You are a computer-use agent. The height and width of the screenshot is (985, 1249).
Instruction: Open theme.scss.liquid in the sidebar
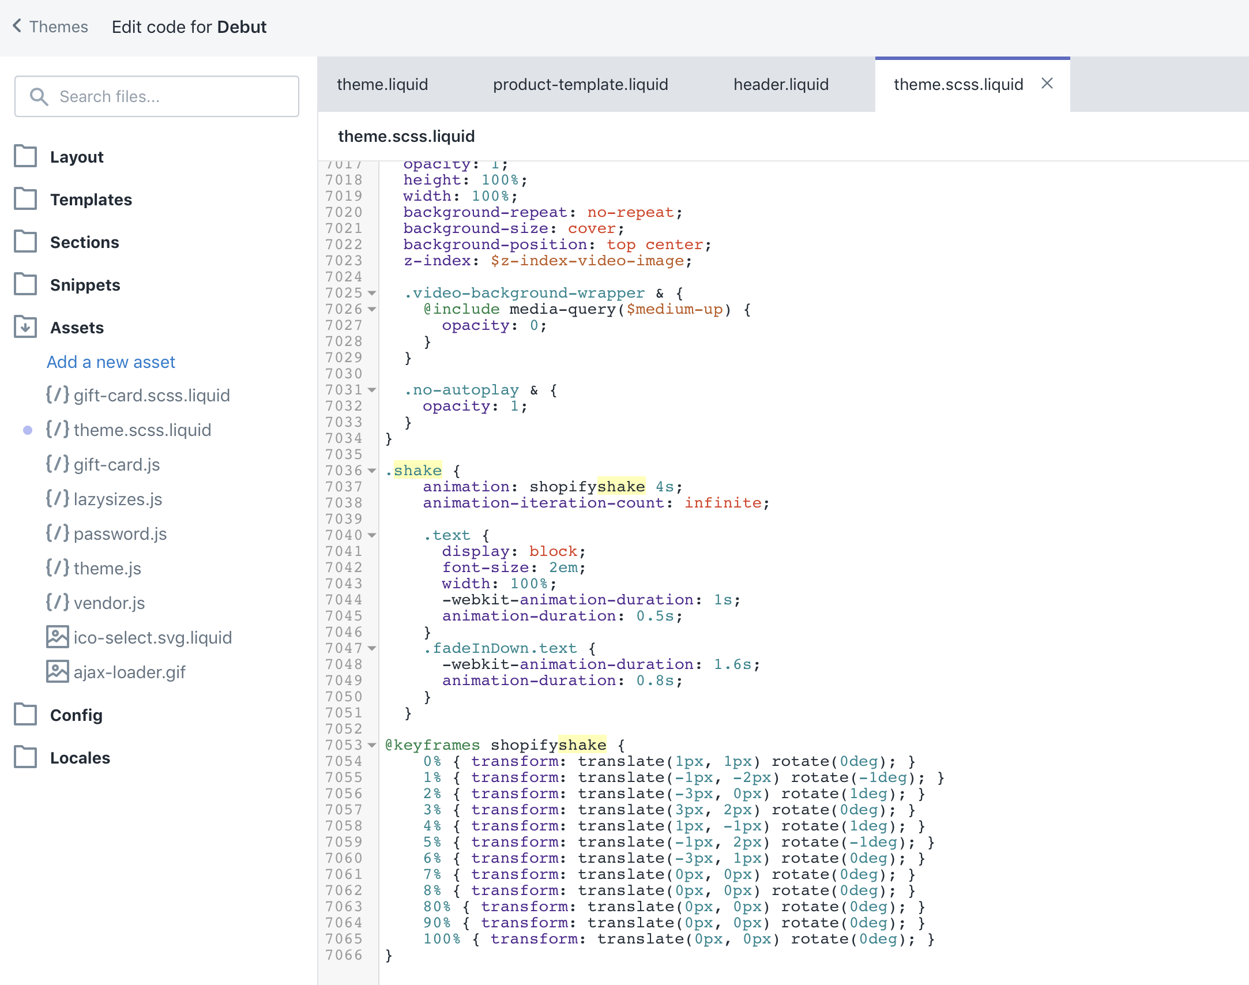(142, 430)
